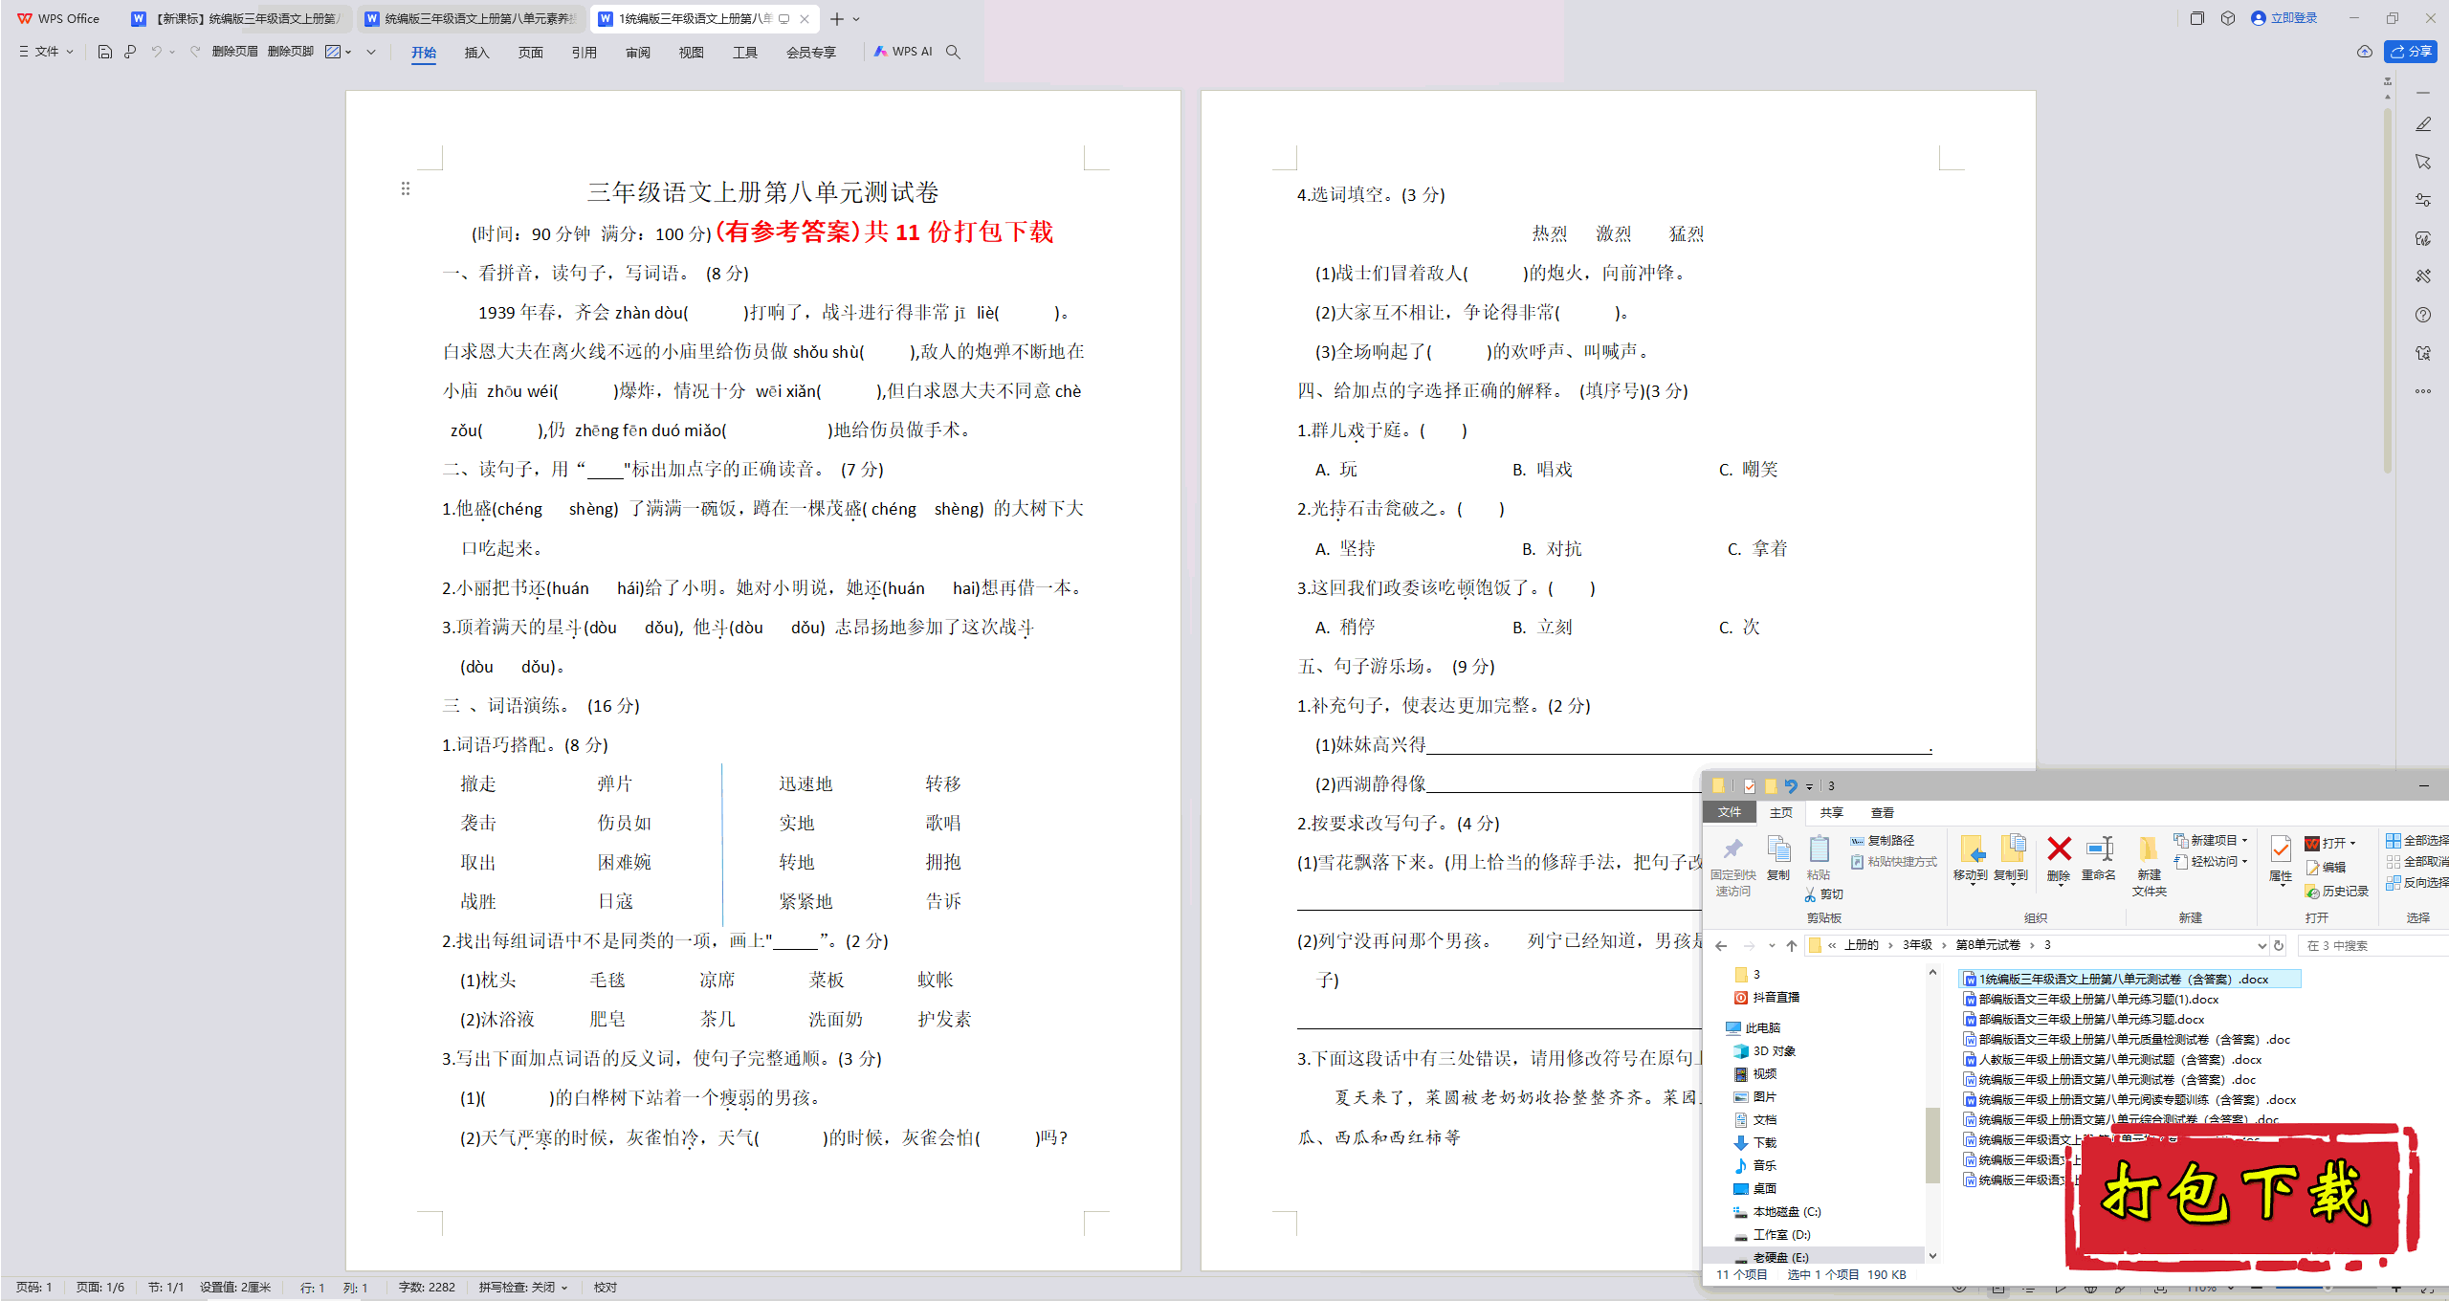Image resolution: width=2449 pixels, height=1301 pixels.
Task: Open the 新建项目 dropdown in Explorer
Action: pos(2210,840)
